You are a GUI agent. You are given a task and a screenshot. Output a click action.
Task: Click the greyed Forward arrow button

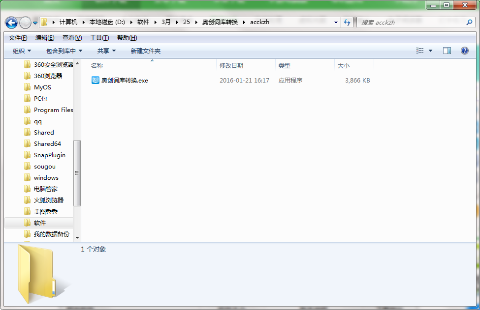(25, 23)
